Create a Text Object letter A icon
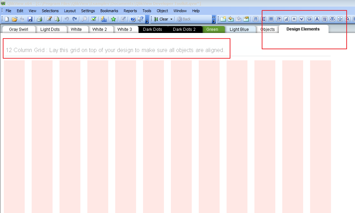The height and width of the screenshot is (213, 355). 317,19
